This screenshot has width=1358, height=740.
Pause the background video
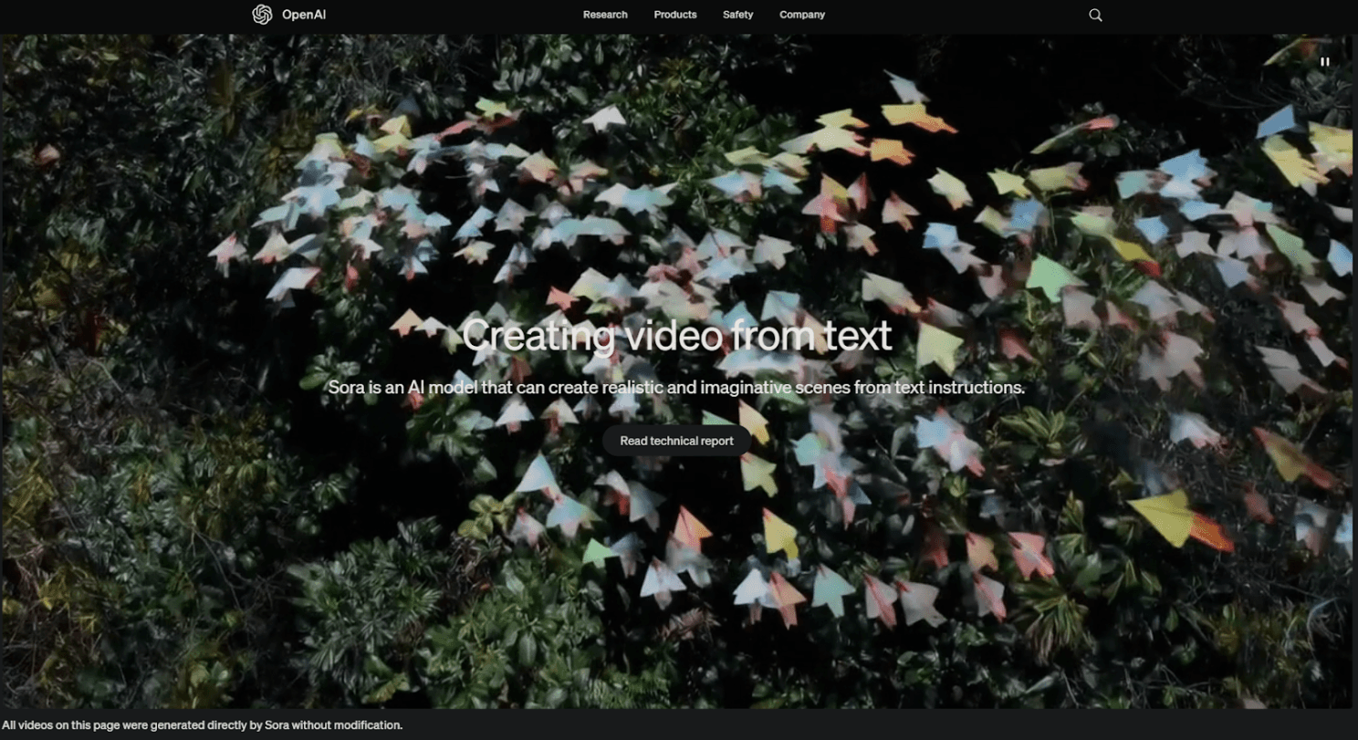pyautogui.click(x=1324, y=62)
